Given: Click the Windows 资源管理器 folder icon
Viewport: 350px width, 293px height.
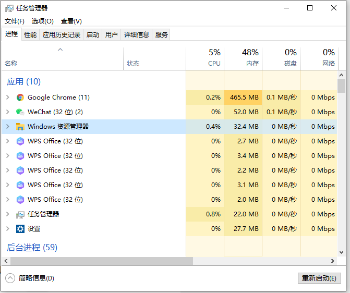Looking at the screenshot, I should coord(20,127).
